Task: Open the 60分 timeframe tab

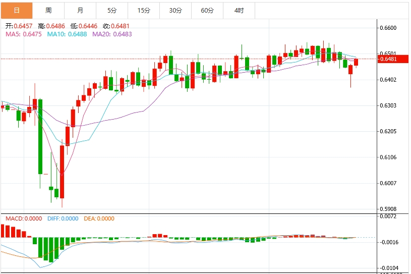Action: pos(207,11)
